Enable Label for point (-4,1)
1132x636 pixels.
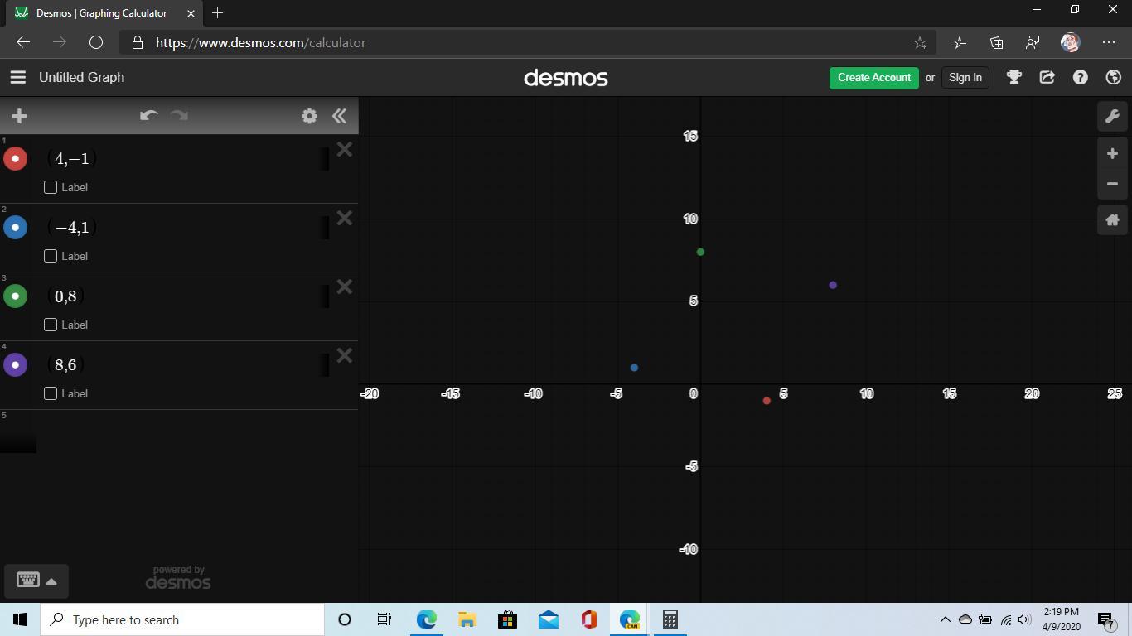(x=51, y=256)
